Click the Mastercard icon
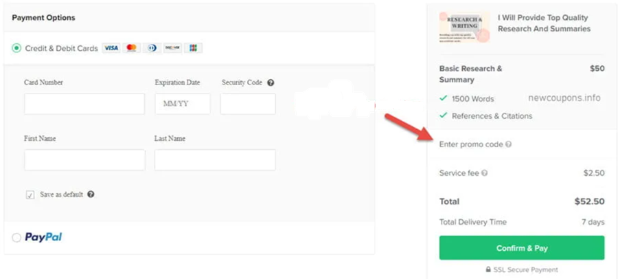The width and height of the screenshot is (618, 279). tap(132, 48)
